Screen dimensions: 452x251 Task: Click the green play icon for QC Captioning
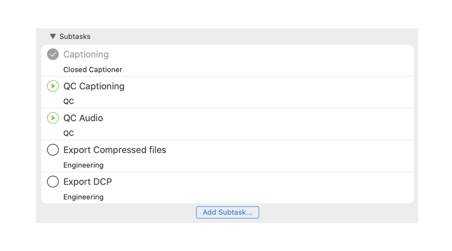[53, 86]
